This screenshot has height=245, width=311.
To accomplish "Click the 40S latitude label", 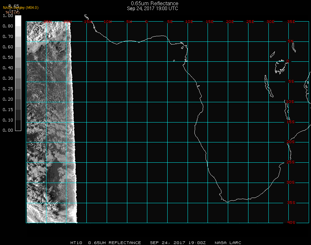I will pyautogui.click(x=291, y=222).
